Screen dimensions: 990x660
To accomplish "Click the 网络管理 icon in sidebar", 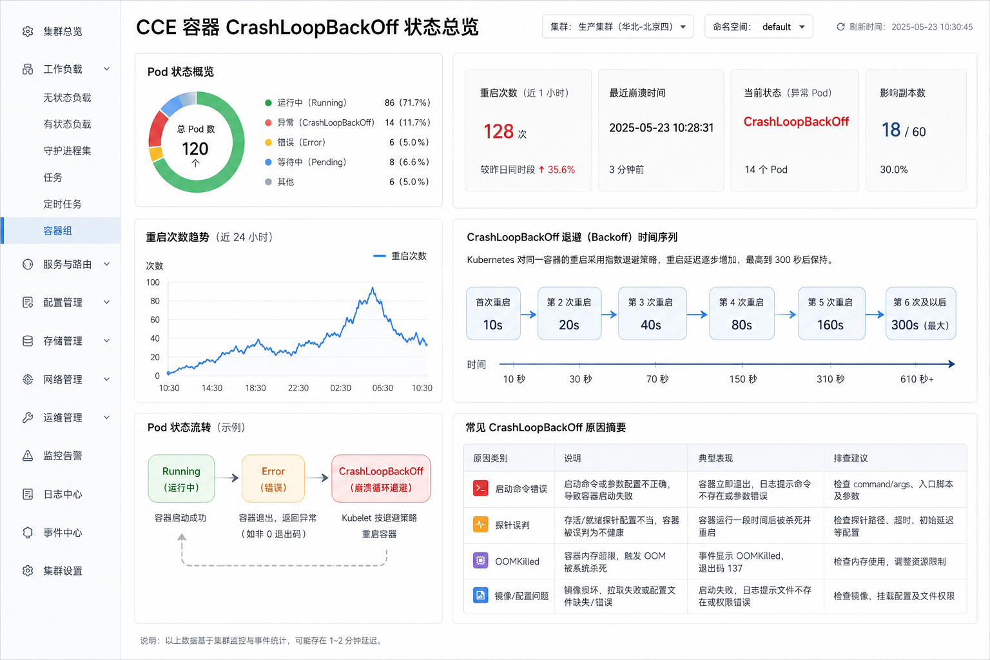I will point(28,380).
